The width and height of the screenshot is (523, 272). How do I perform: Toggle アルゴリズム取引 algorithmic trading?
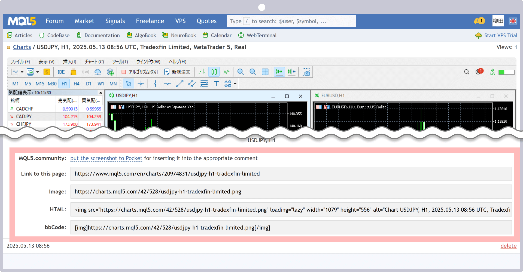139,72
